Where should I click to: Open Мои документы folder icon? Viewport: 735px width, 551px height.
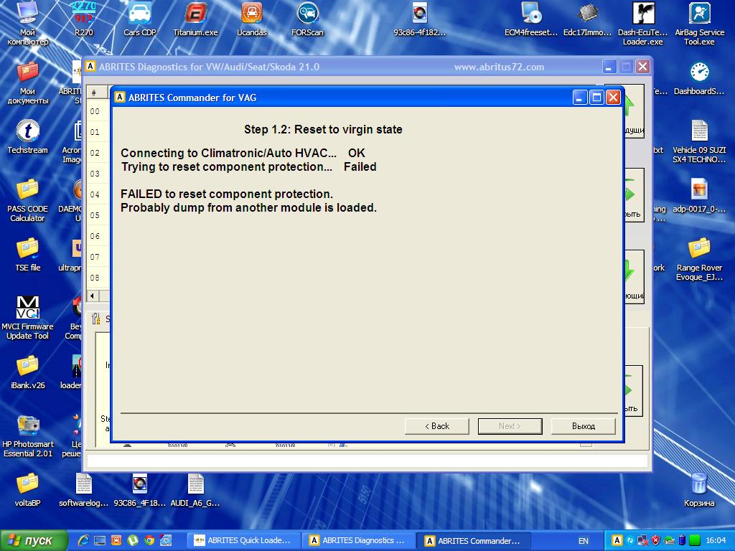pyautogui.click(x=28, y=83)
